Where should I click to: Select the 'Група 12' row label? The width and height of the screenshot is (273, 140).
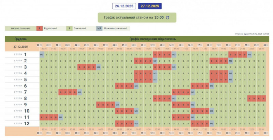[20, 123]
